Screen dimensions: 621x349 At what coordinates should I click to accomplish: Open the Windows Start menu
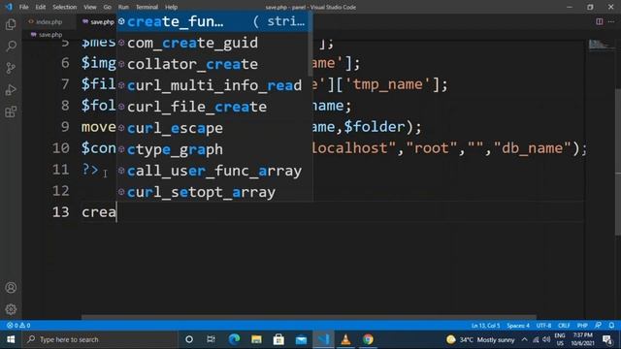tap(11, 339)
